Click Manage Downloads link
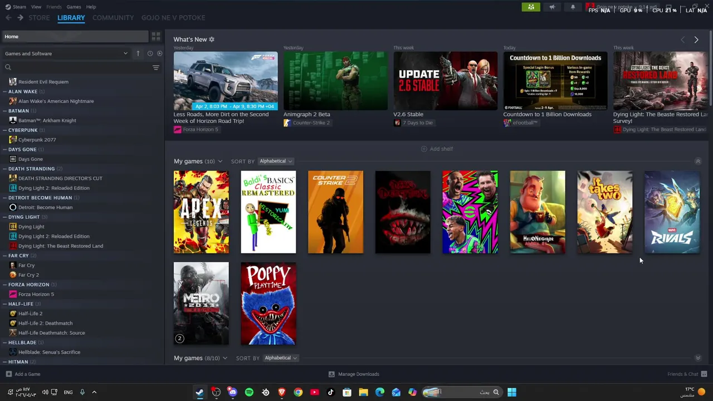Image resolution: width=713 pixels, height=401 pixels. [x=354, y=374]
